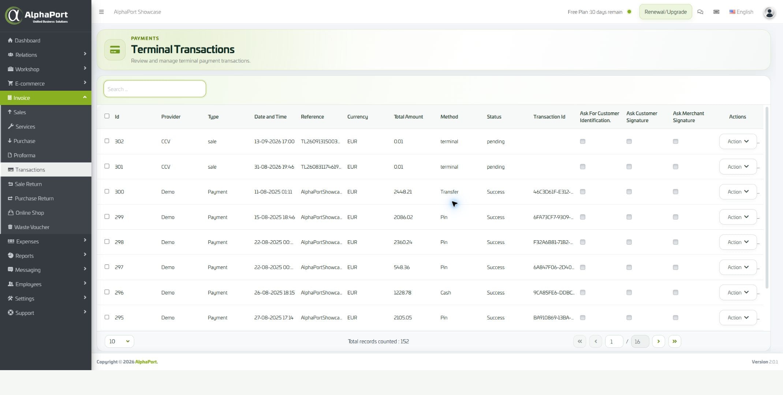The image size is (783, 395).
Task: Open the rows-per-page dropdown showing 10
Action: pyautogui.click(x=119, y=341)
